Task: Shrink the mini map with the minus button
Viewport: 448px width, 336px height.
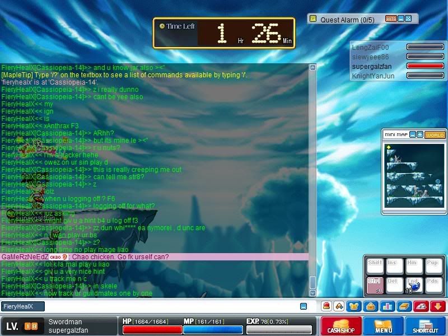Action: pyautogui.click(x=412, y=135)
